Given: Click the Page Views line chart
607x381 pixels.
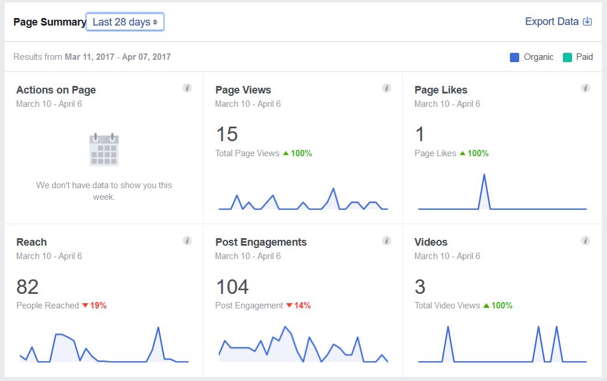Looking at the screenshot, I should click(x=303, y=199).
